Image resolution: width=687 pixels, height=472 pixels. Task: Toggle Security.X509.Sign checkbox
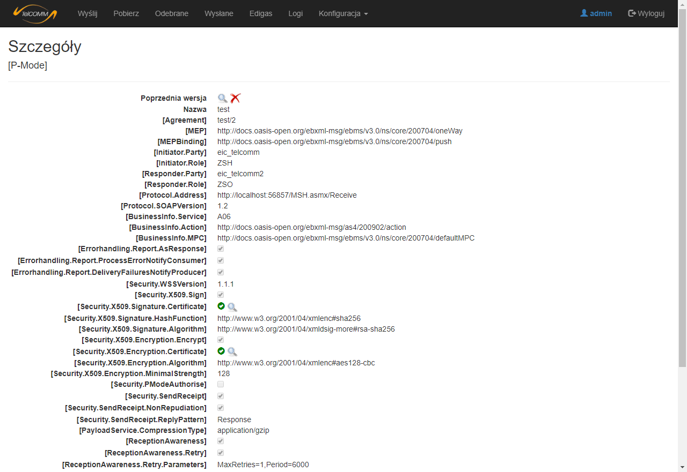221,295
